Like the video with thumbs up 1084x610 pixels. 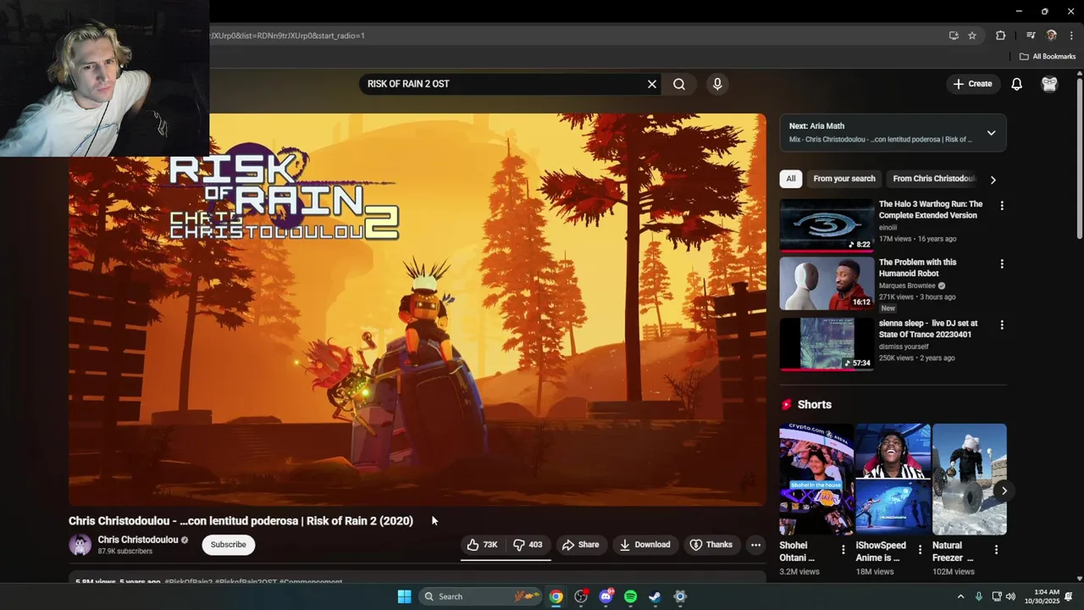pos(482,545)
